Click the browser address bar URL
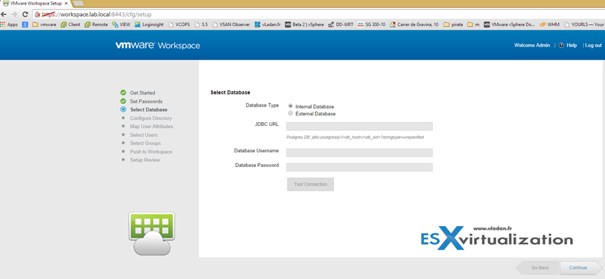605x279 pixels. click(96, 15)
